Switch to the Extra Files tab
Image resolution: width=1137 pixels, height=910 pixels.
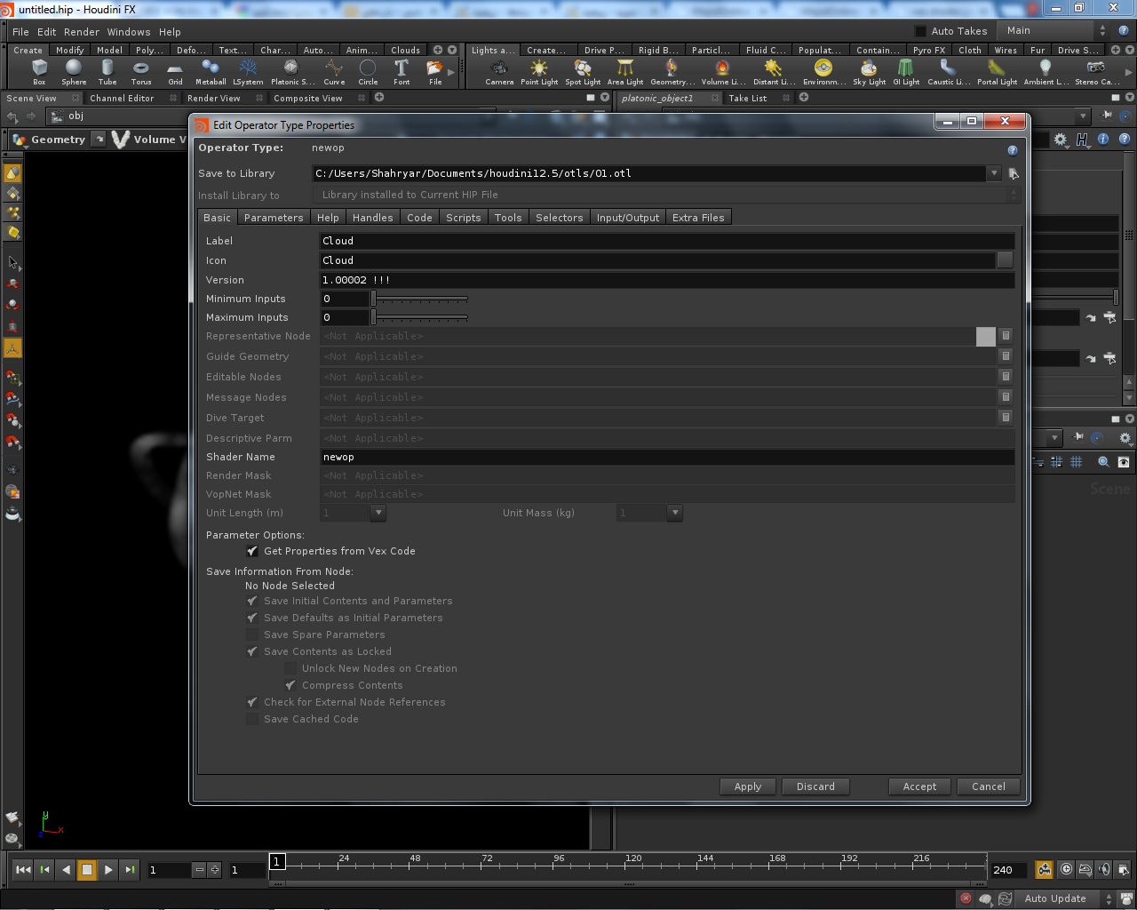698,218
